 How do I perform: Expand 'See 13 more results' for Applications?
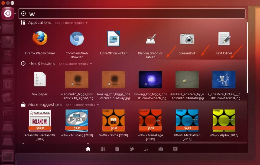click(x=71, y=23)
